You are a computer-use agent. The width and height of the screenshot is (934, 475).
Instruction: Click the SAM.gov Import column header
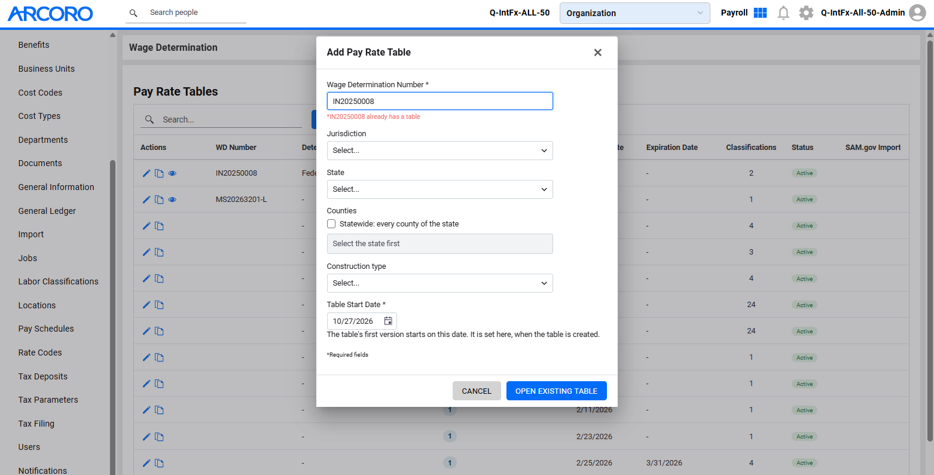(873, 148)
